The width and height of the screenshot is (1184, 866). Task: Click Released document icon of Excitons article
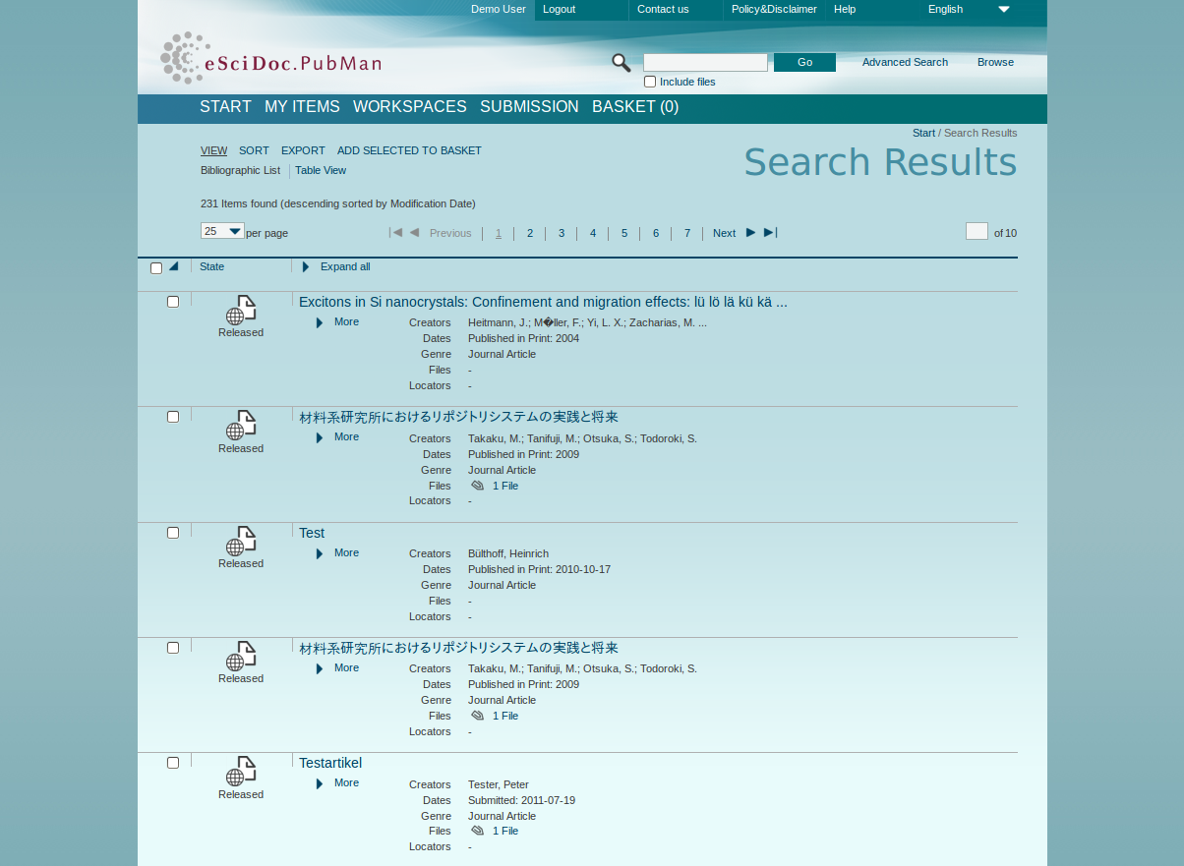tap(241, 310)
